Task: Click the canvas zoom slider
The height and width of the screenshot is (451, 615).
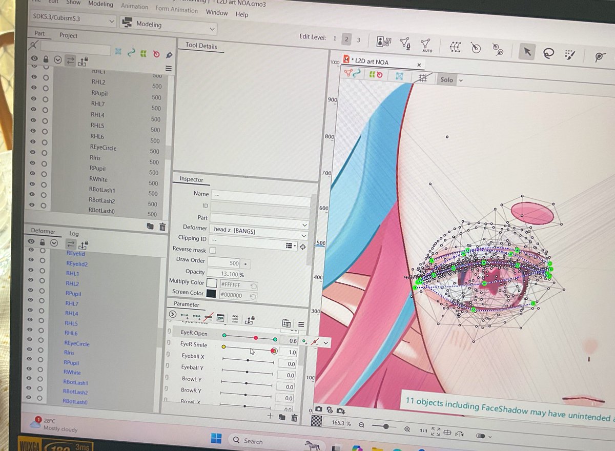Action: pyautogui.click(x=383, y=426)
